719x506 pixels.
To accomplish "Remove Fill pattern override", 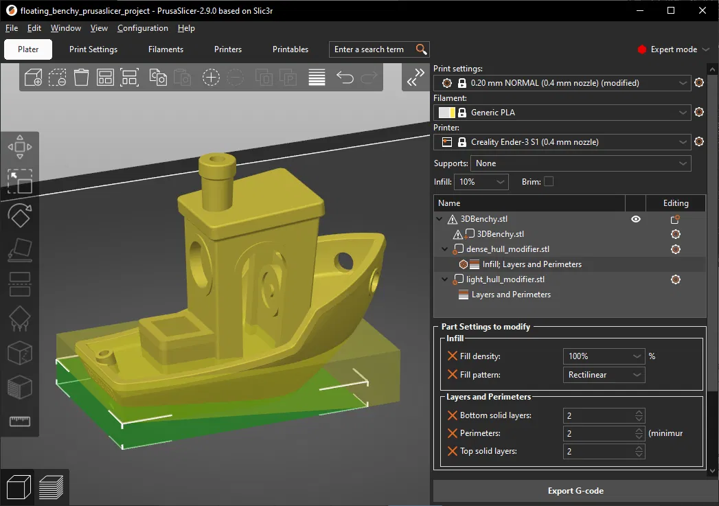I will [x=452, y=374].
